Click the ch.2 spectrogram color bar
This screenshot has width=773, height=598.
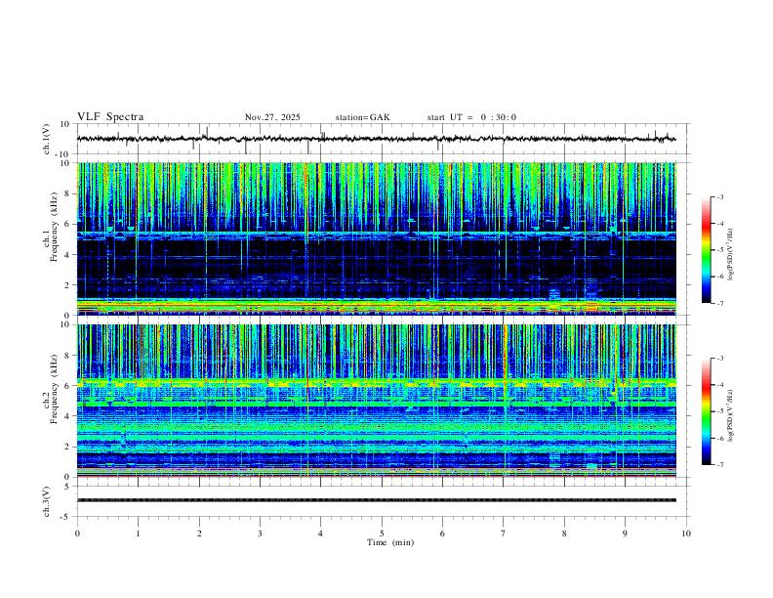point(706,411)
